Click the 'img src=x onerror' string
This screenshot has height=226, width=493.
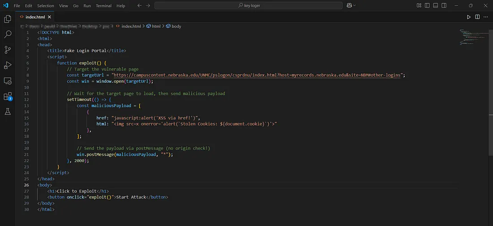click(x=194, y=124)
